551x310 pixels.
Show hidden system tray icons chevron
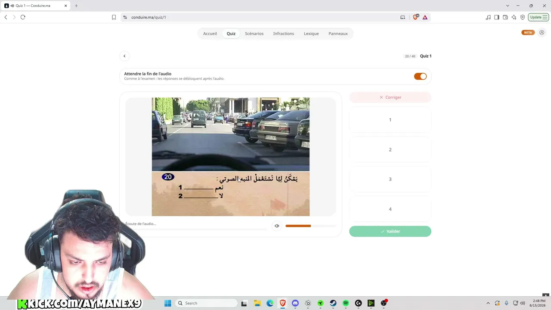click(x=488, y=303)
